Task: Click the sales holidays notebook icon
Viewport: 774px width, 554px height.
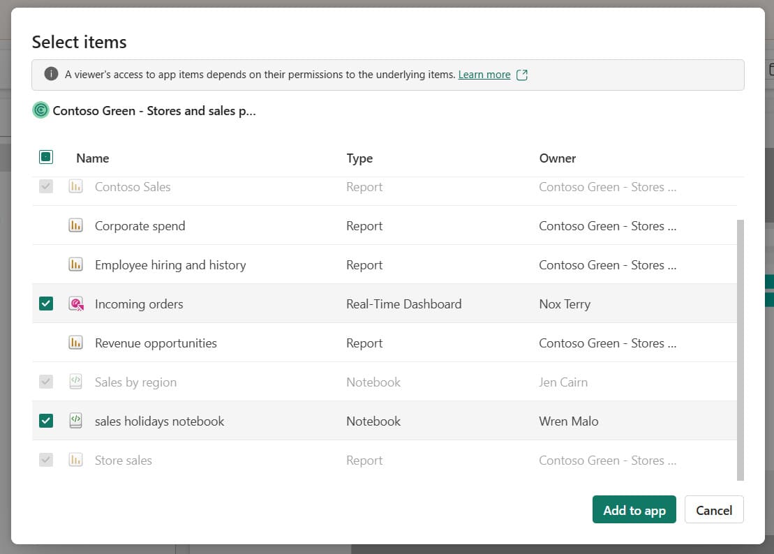Action: pos(75,421)
